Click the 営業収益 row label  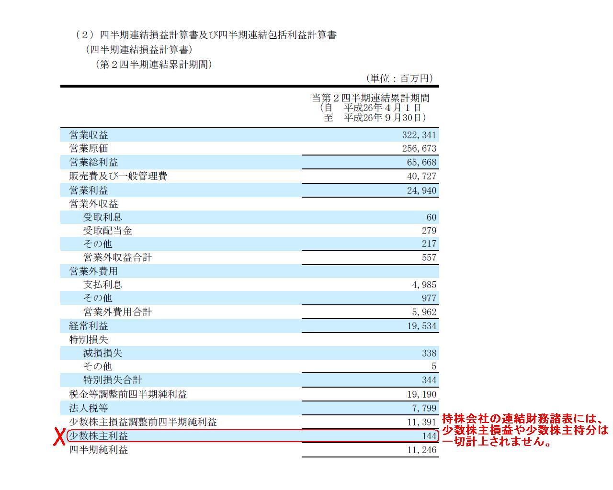(89, 135)
